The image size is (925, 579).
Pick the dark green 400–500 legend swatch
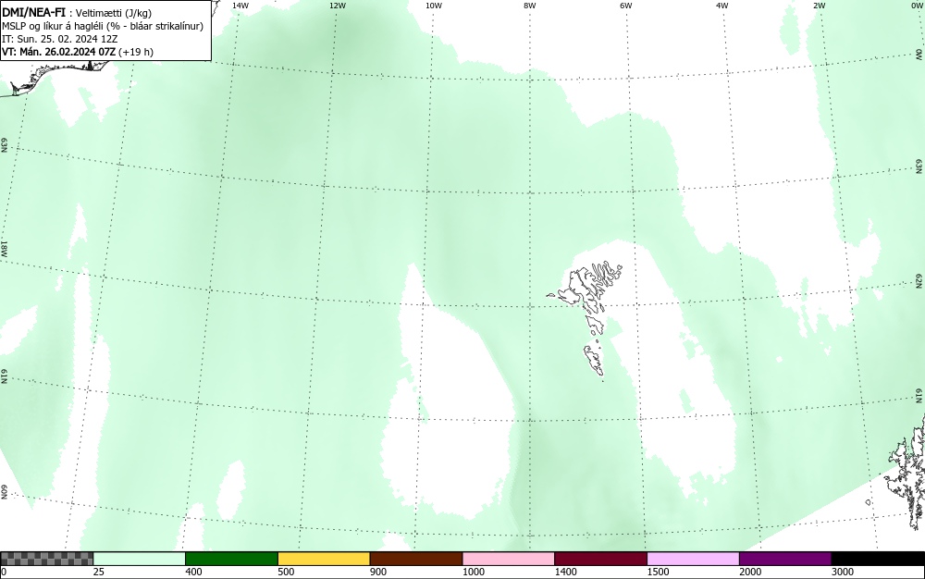[231, 559]
